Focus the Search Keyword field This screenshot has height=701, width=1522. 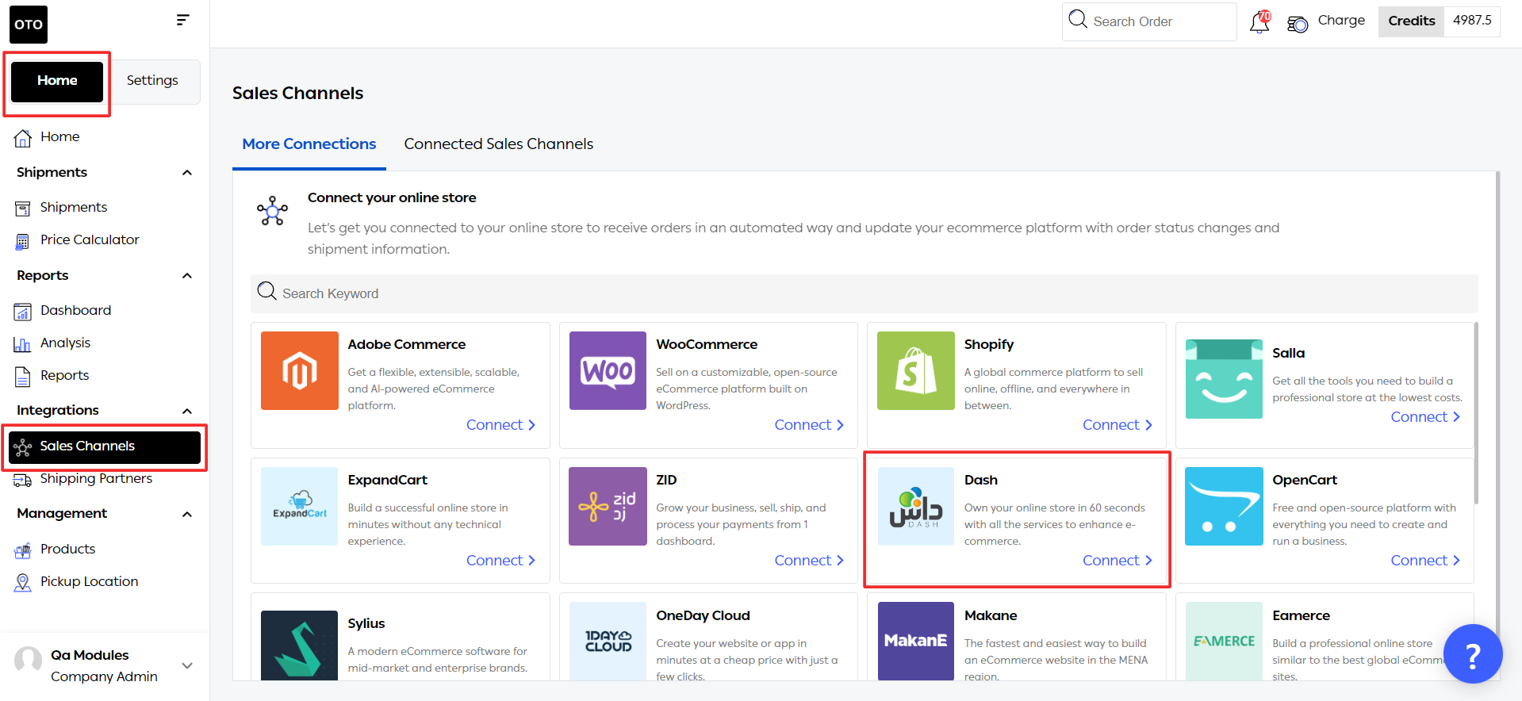[864, 293]
